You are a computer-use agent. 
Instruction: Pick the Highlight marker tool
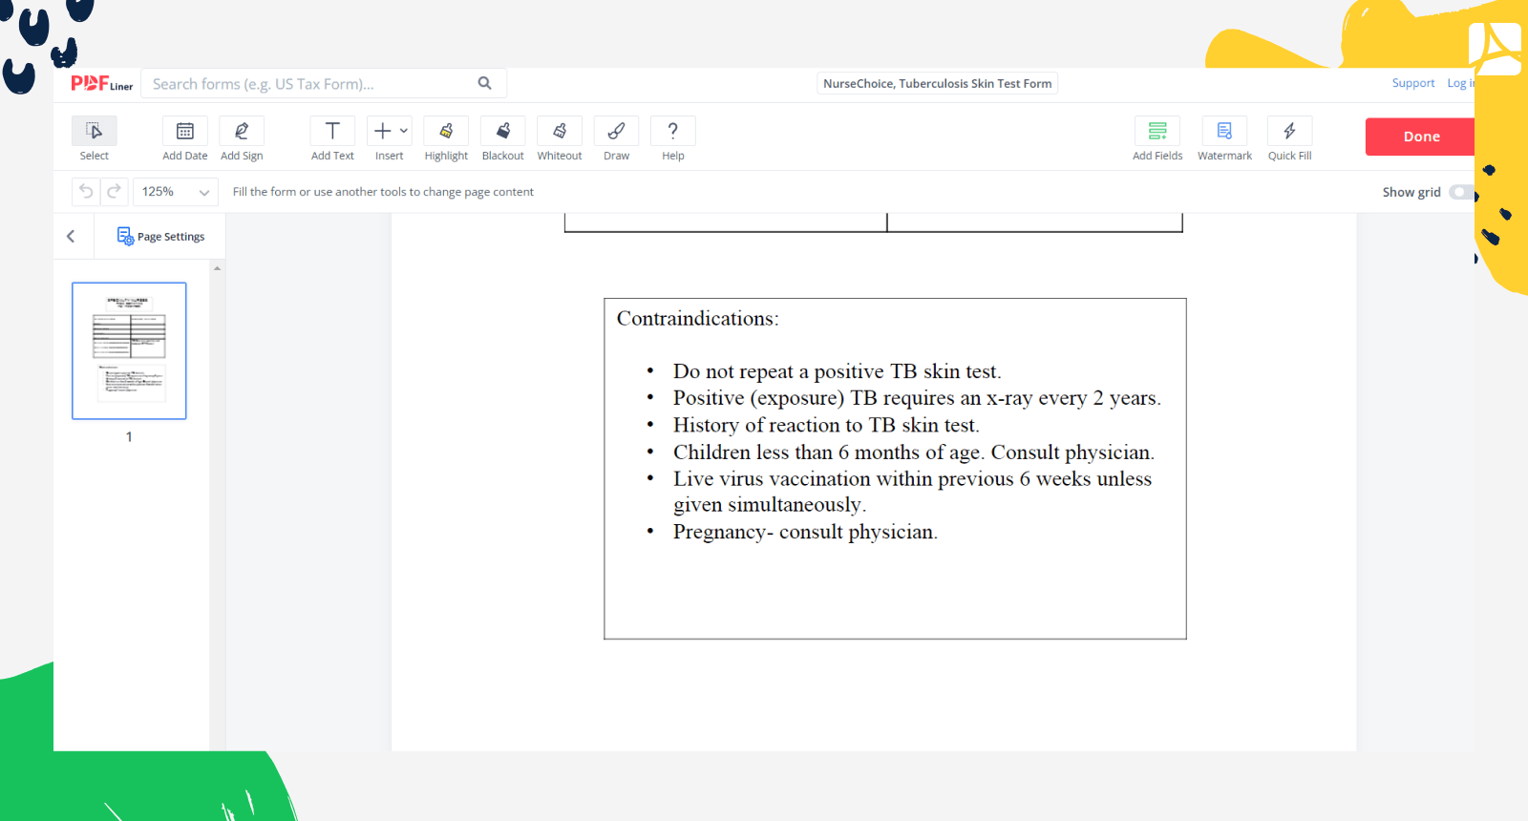pos(446,139)
